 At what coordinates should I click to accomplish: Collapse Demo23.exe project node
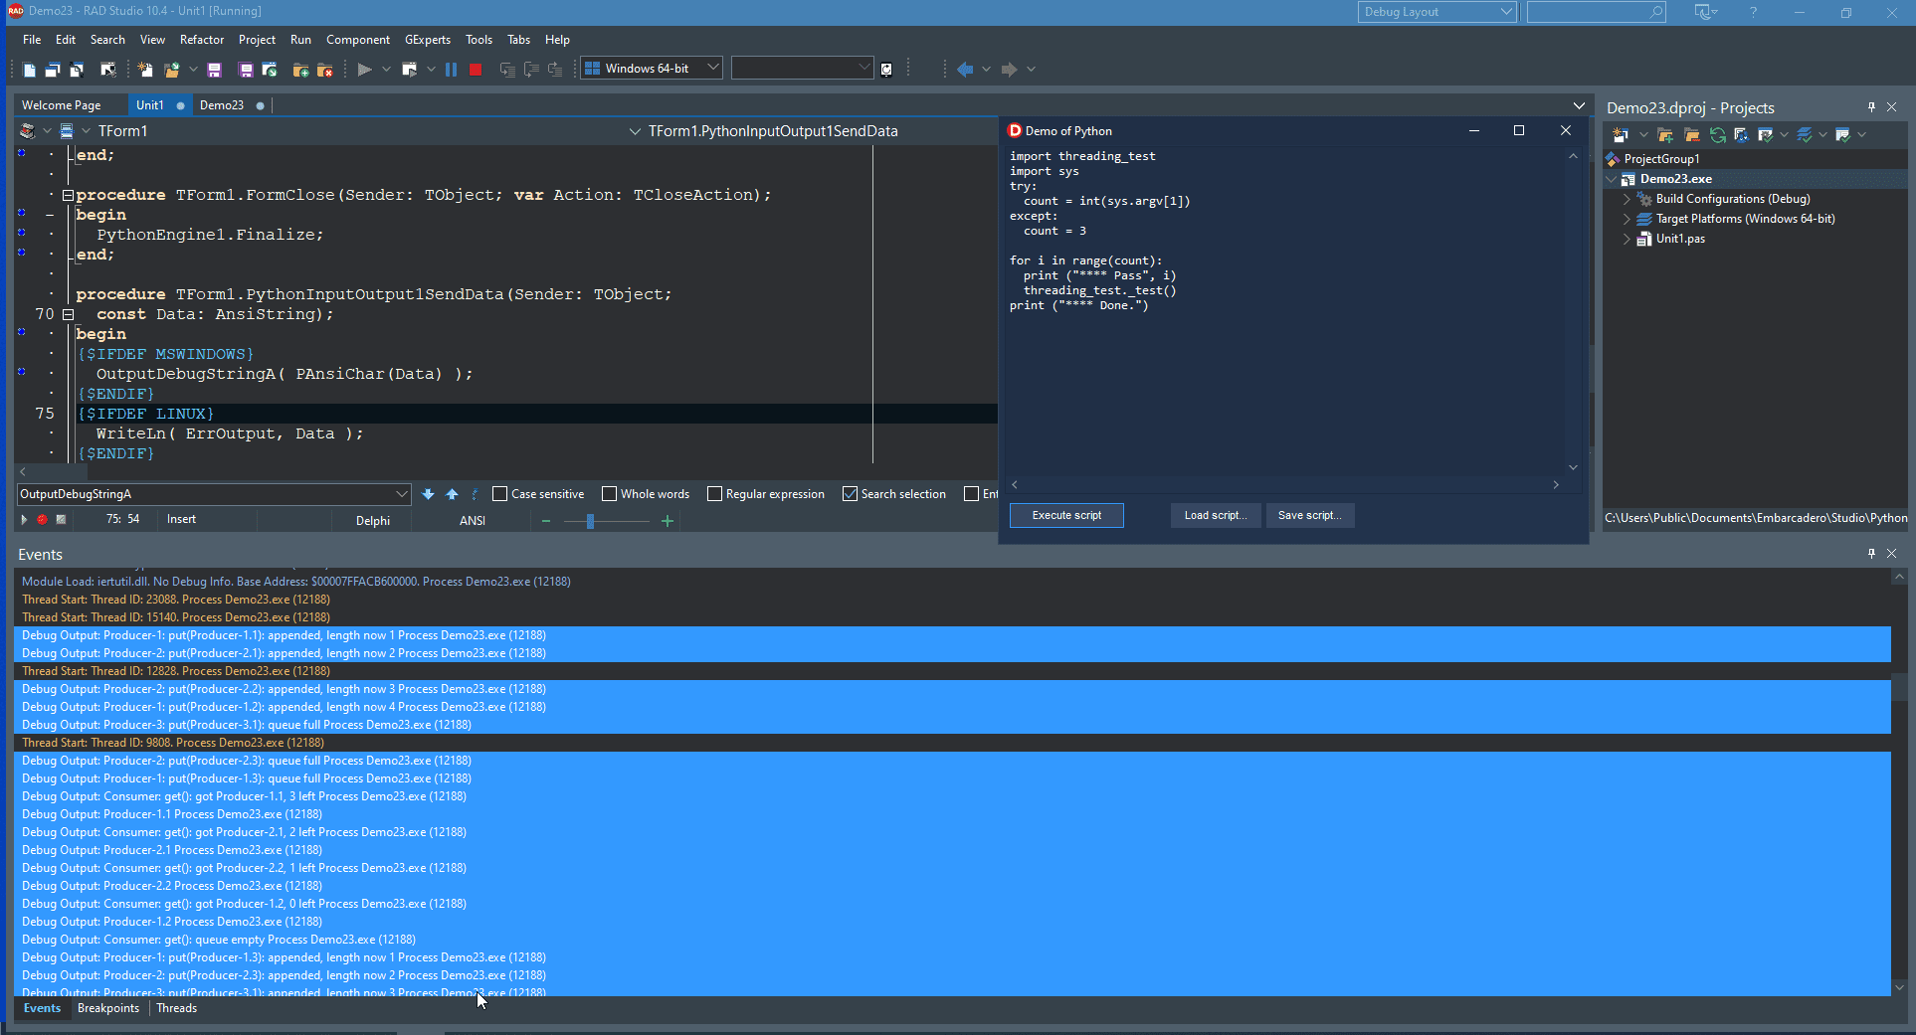[x=1612, y=179]
